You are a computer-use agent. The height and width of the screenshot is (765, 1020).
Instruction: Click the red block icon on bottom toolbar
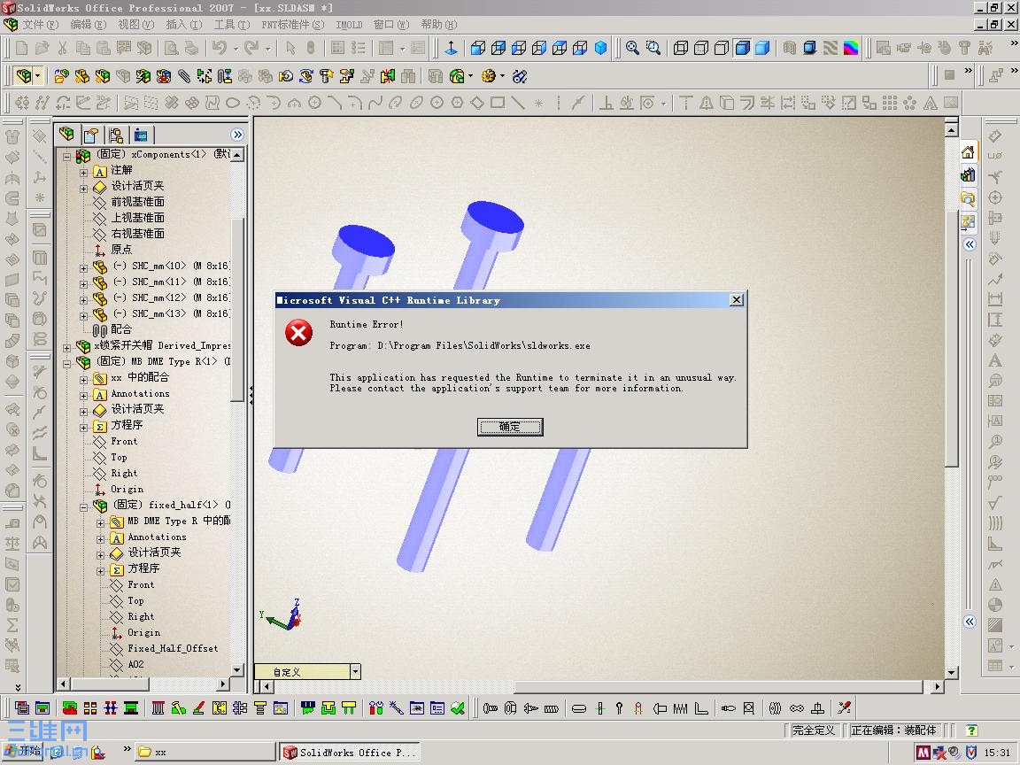70,707
